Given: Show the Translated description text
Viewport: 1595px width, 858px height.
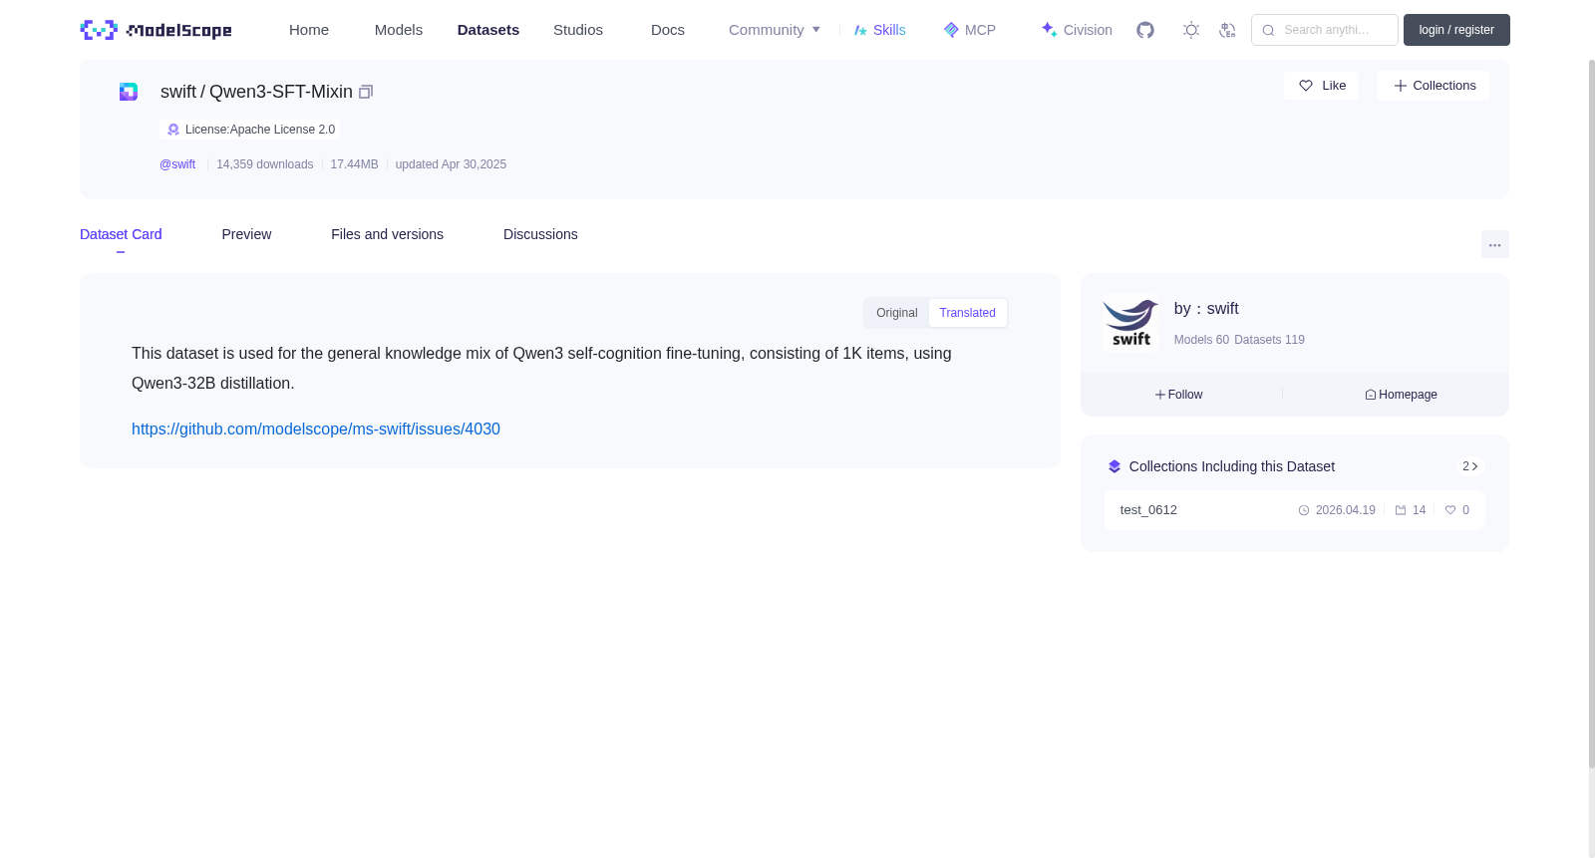Looking at the screenshot, I should point(967,313).
